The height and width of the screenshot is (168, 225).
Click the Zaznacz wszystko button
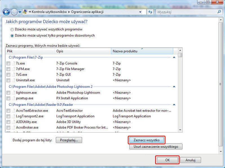coord(147,140)
